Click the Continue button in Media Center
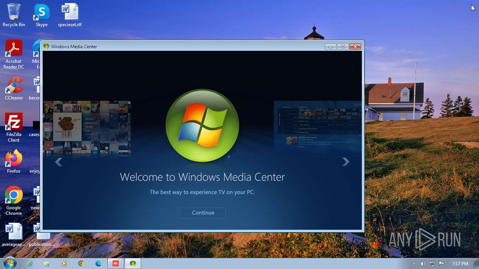The height and width of the screenshot is (269, 479). pyautogui.click(x=202, y=213)
